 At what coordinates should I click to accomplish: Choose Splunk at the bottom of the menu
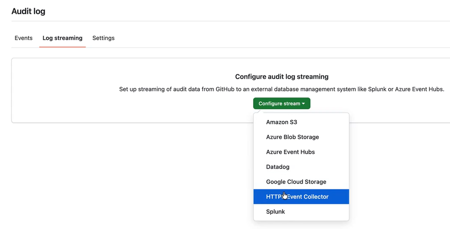[275, 212]
